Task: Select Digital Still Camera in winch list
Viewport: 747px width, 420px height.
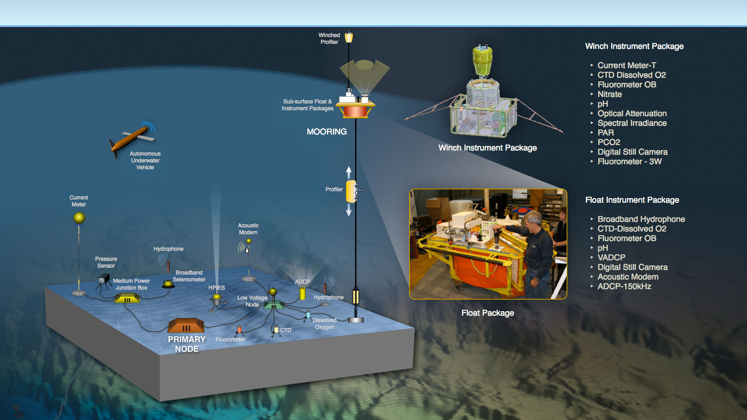Action: point(632,152)
